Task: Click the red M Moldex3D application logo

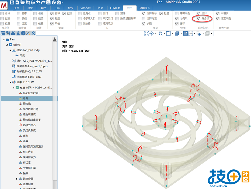Action: point(4,6)
